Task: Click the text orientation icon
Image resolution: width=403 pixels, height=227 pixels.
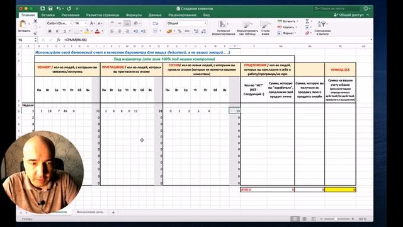Action: [136, 23]
